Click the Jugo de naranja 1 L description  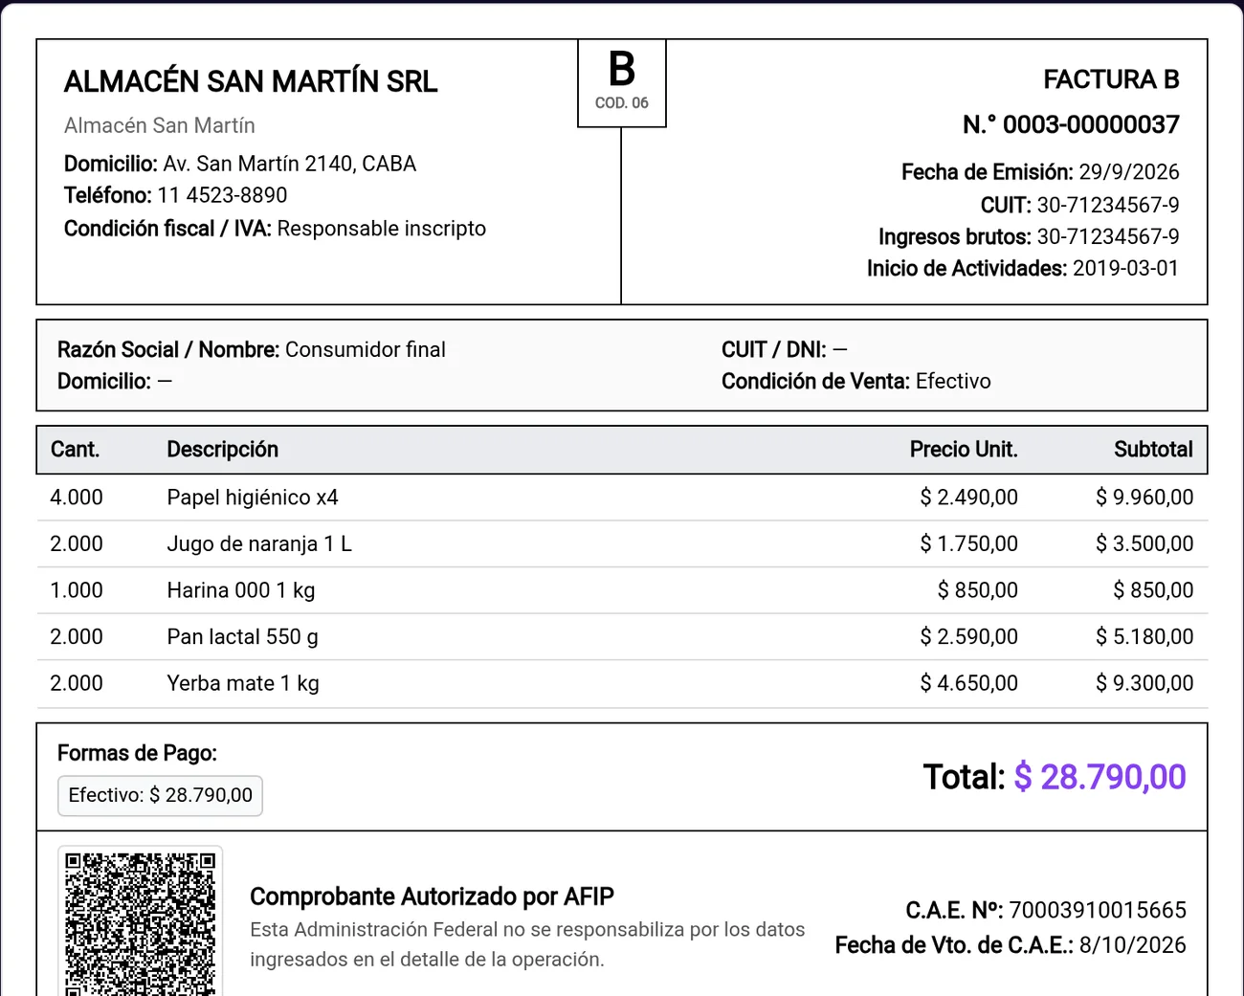(259, 543)
